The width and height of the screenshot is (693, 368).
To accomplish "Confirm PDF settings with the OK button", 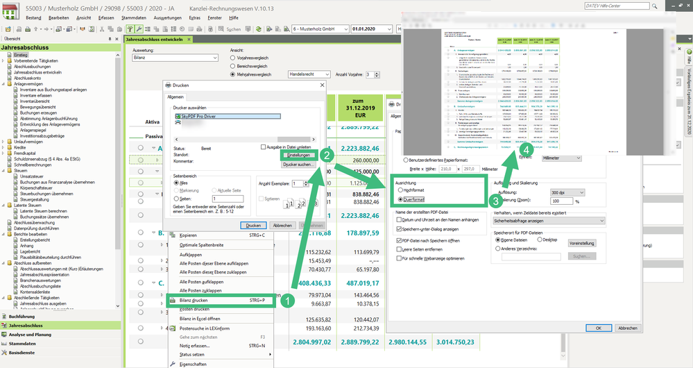I will 599,328.
